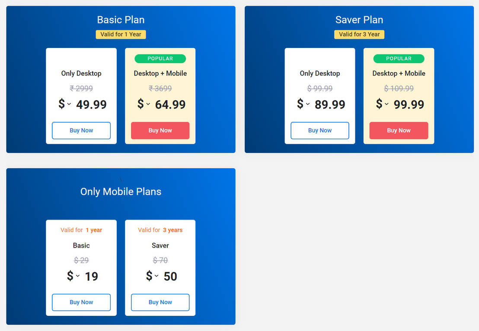Buy the Basic Plan Only Desktop option

(x=81, y=130)
